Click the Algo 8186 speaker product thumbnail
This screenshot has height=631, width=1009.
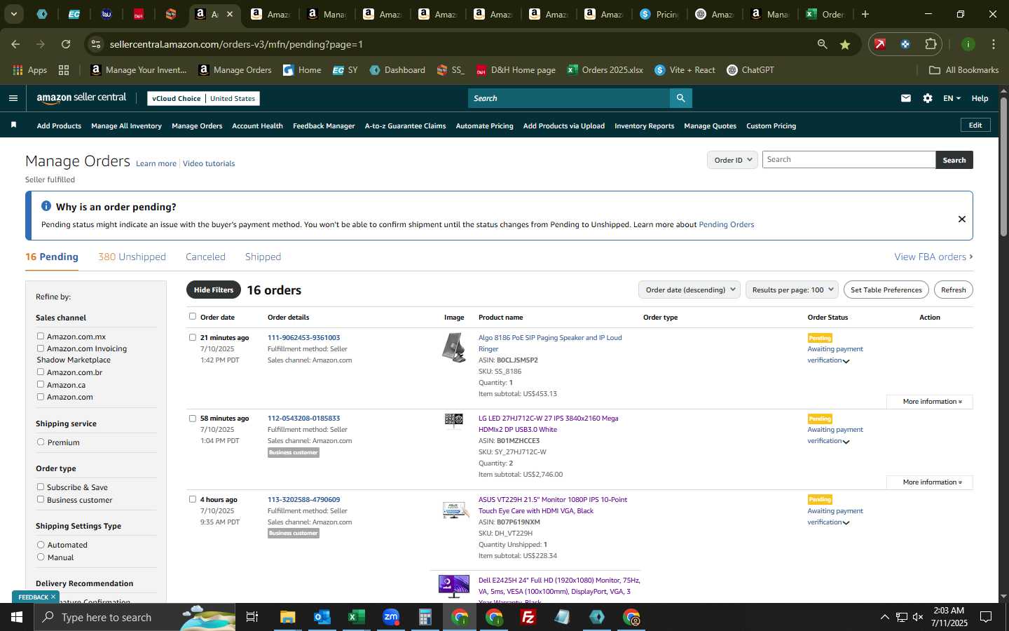click(454, 348)
